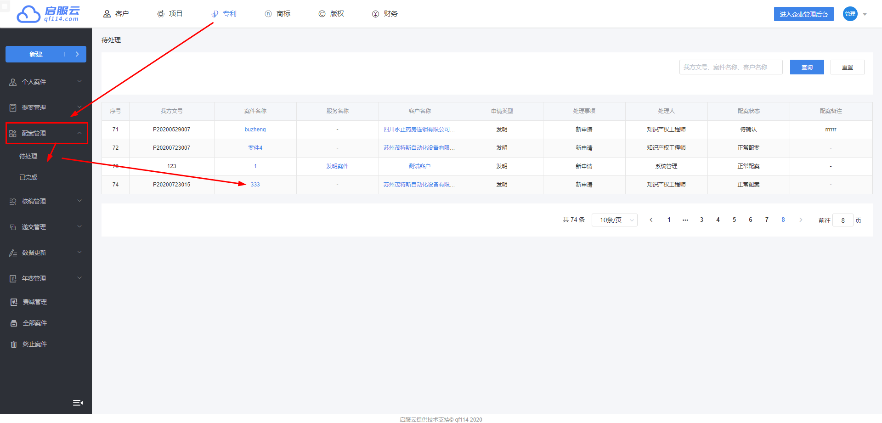Click the 年费管理 sidebar icon
The height and width of the screenshot is (423, 882).
click(13, 278)
